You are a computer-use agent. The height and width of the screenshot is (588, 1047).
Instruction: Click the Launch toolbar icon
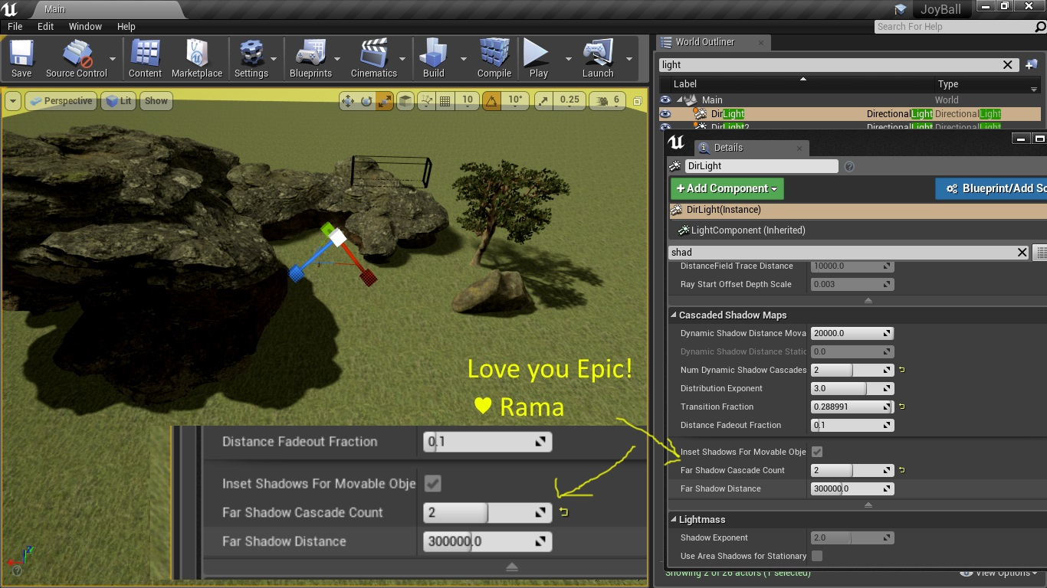(598, 59)
